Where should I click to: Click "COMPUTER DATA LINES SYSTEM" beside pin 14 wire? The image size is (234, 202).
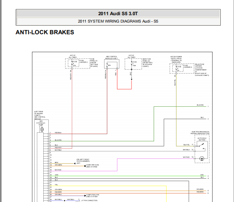pos(92,166)
